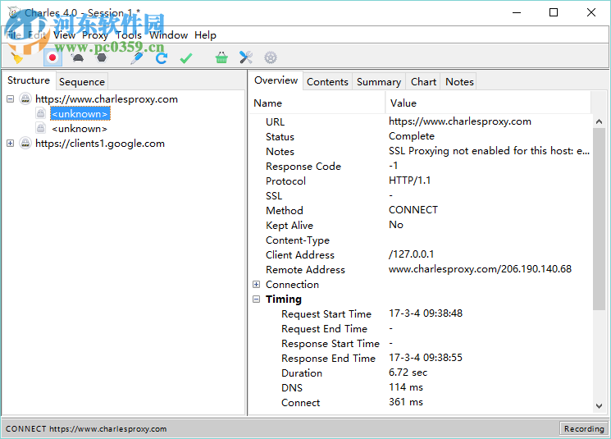Switch to the Structure tab
The width and height of the screenshot is (611, 439).
coord(29,80)
